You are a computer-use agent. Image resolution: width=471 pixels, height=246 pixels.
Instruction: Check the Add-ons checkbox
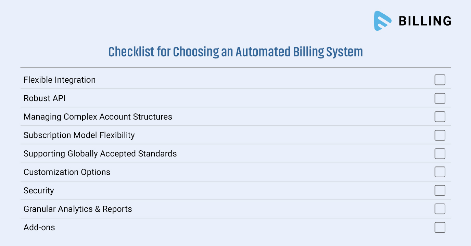(440, 227)
